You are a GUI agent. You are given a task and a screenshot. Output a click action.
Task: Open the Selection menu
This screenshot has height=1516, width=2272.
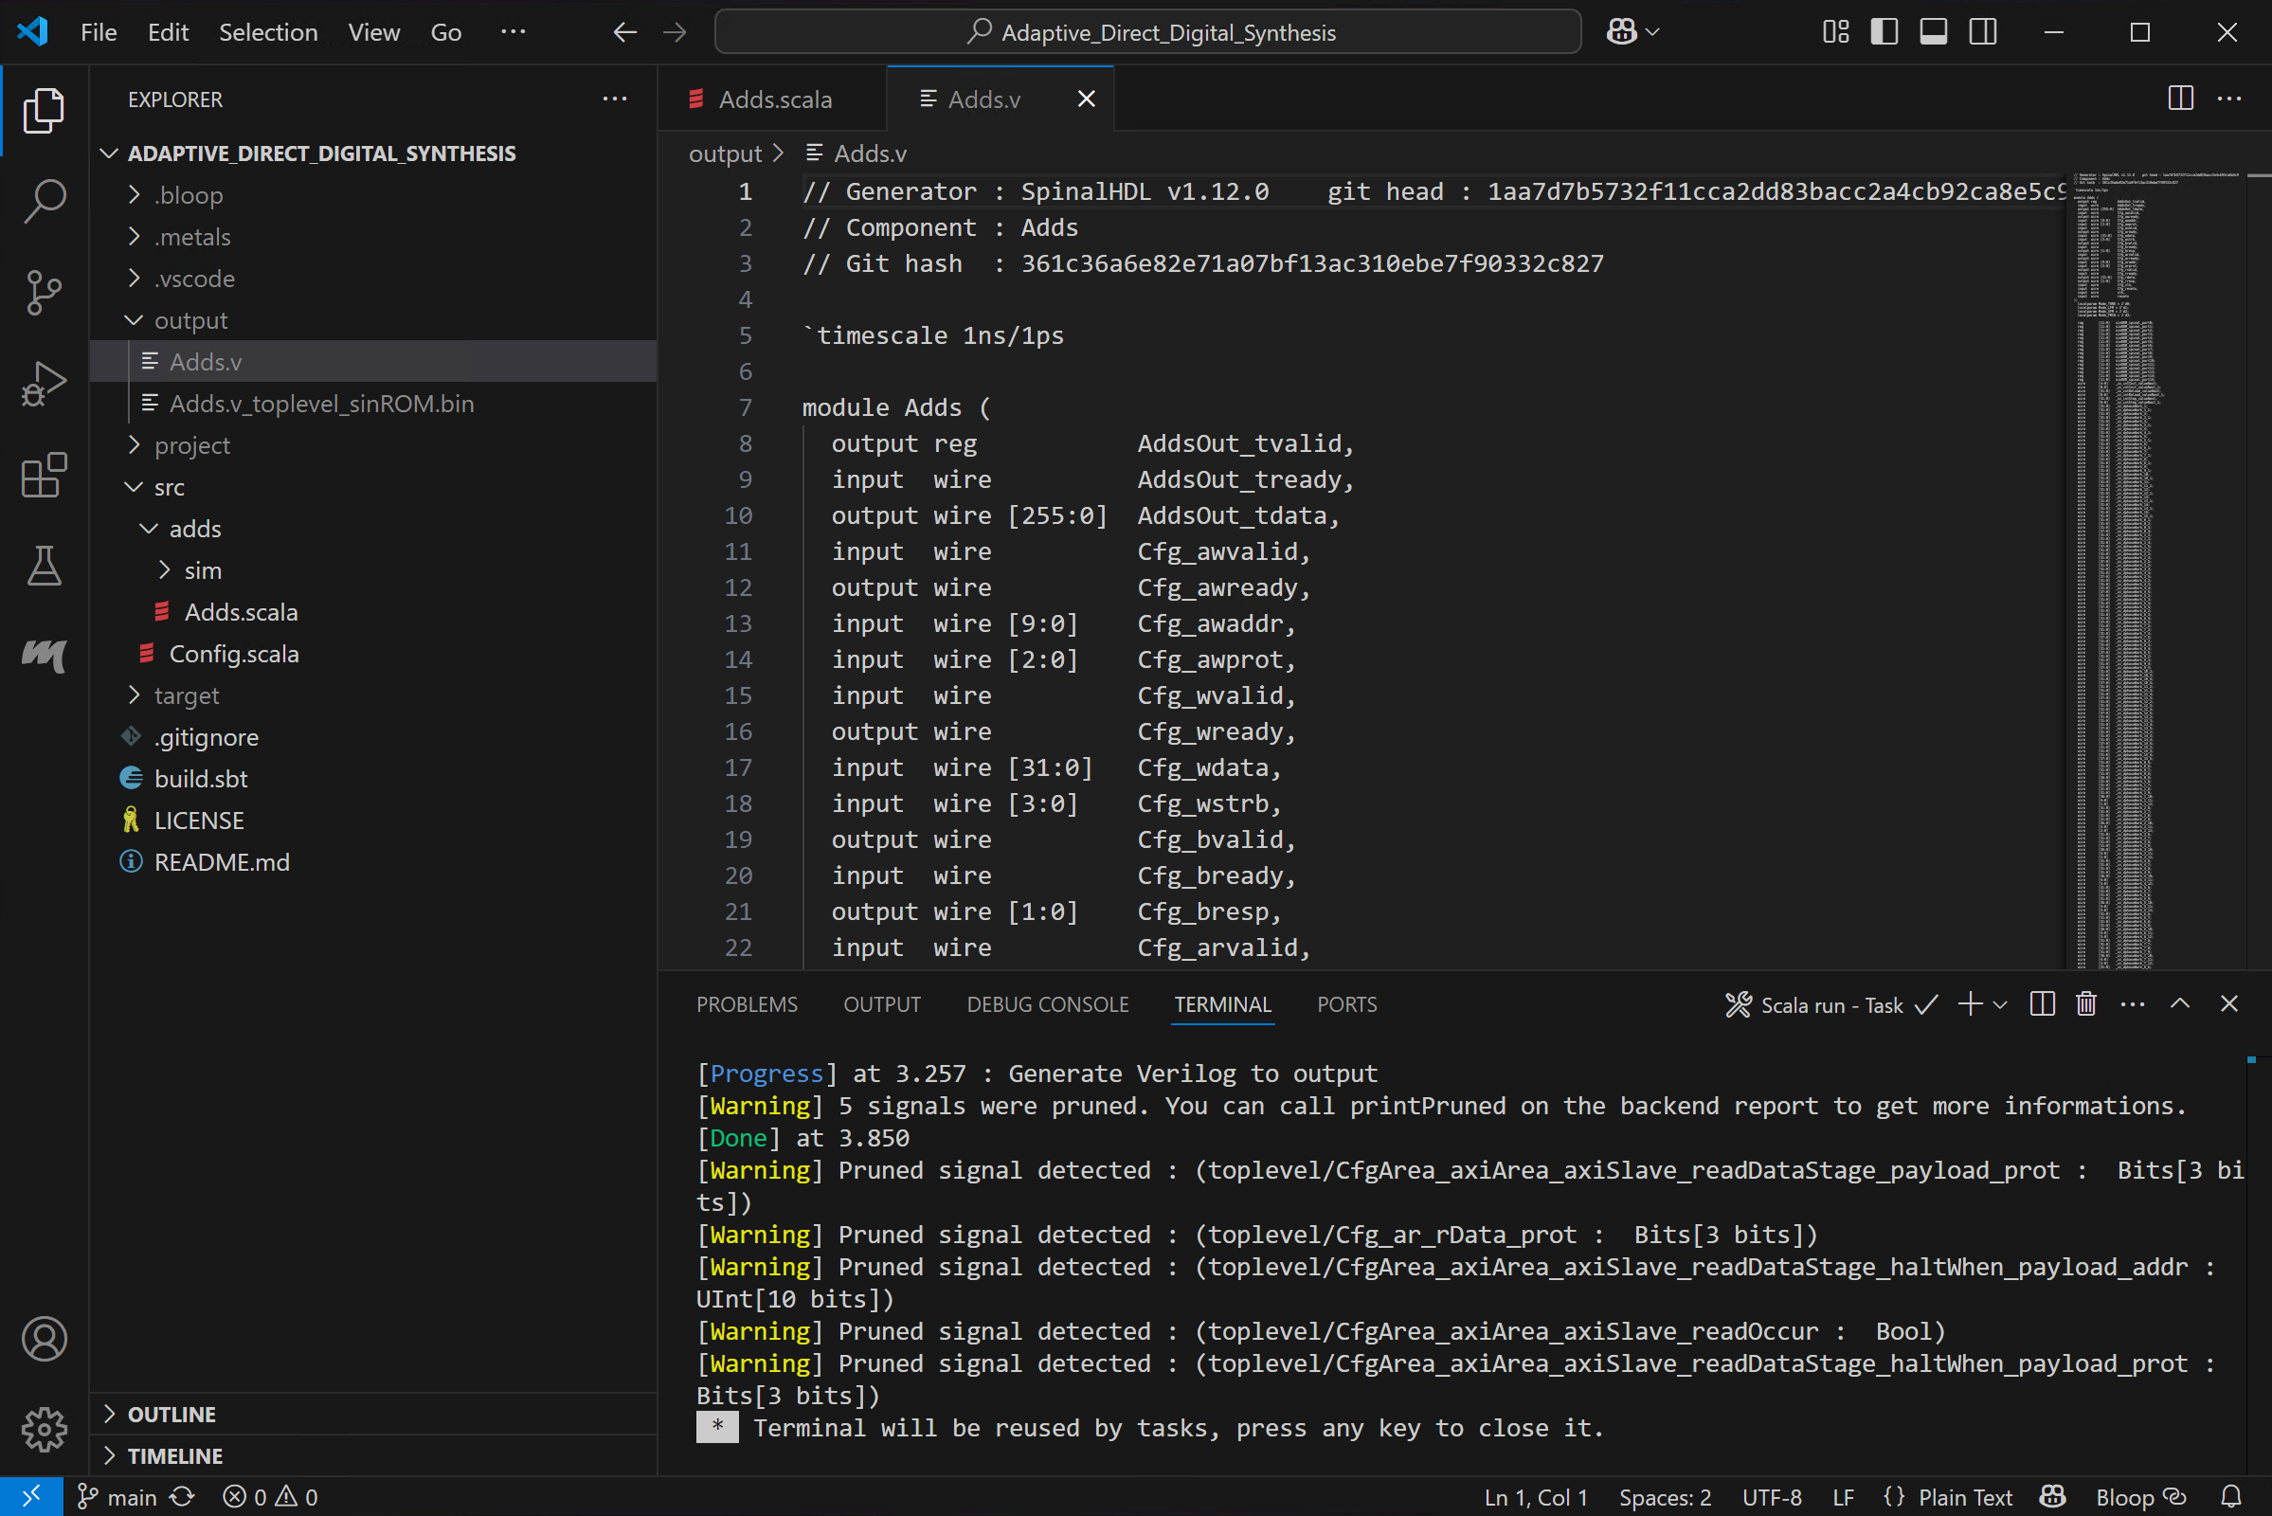pos(268,32)
